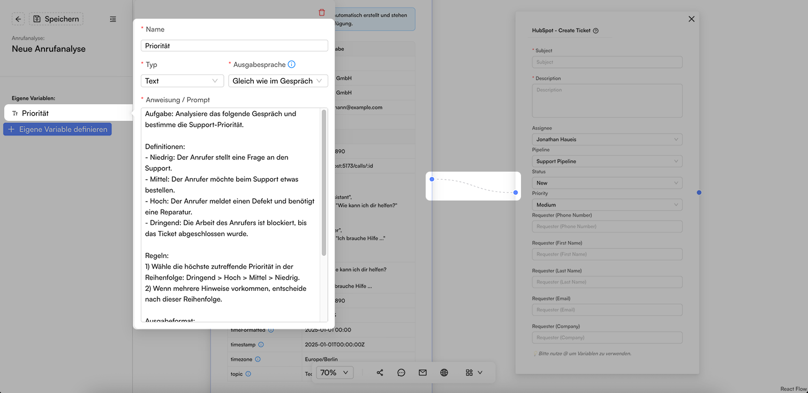Click the Ausgabesprache info icon

click(x=291, y=64)
